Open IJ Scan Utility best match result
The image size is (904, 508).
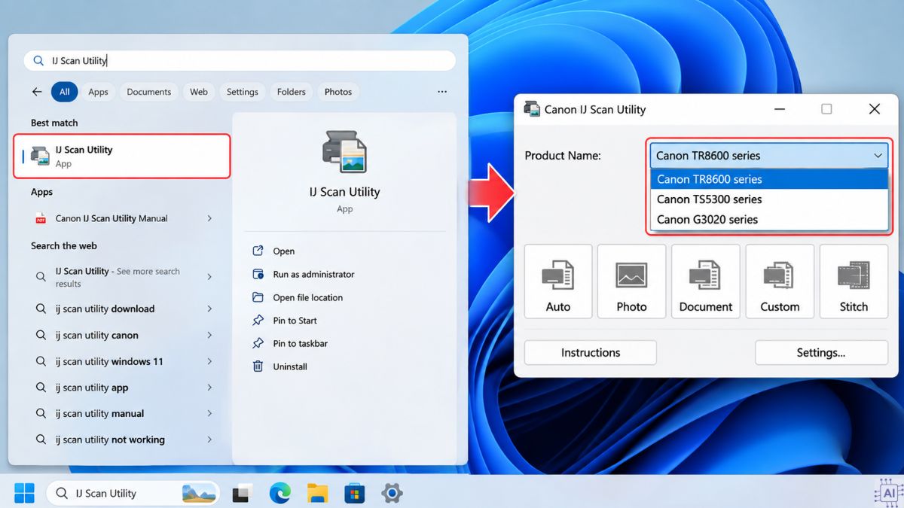pyautogui.click(x=121, y=156)
